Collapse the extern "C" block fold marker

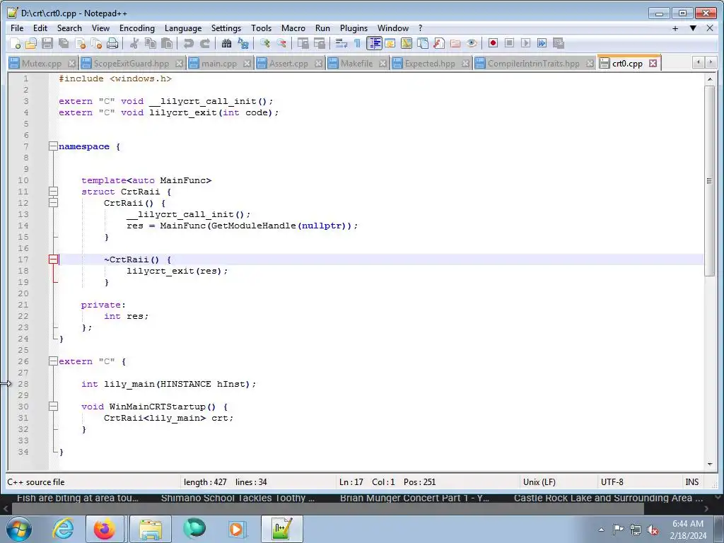(53, 361)
